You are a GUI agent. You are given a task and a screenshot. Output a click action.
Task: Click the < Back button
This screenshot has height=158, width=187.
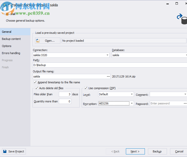115,151
